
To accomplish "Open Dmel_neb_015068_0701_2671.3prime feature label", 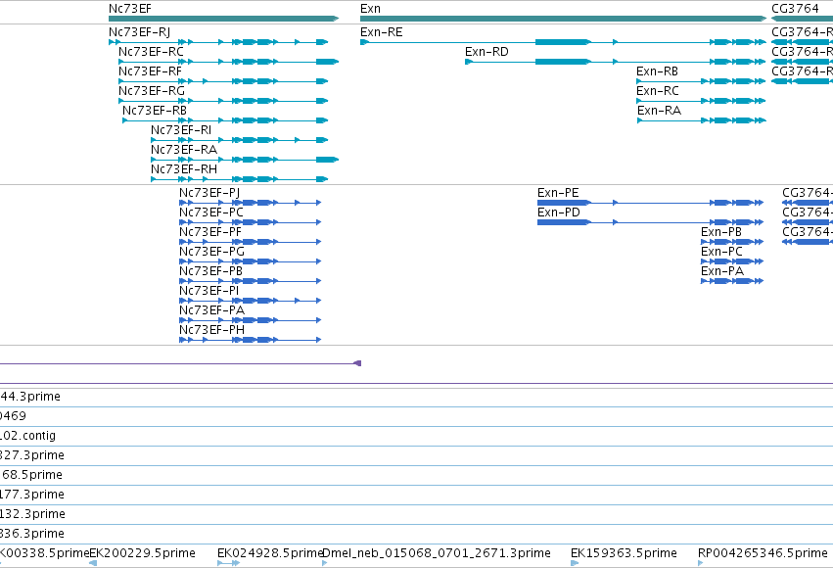I will tap(437, 553).
